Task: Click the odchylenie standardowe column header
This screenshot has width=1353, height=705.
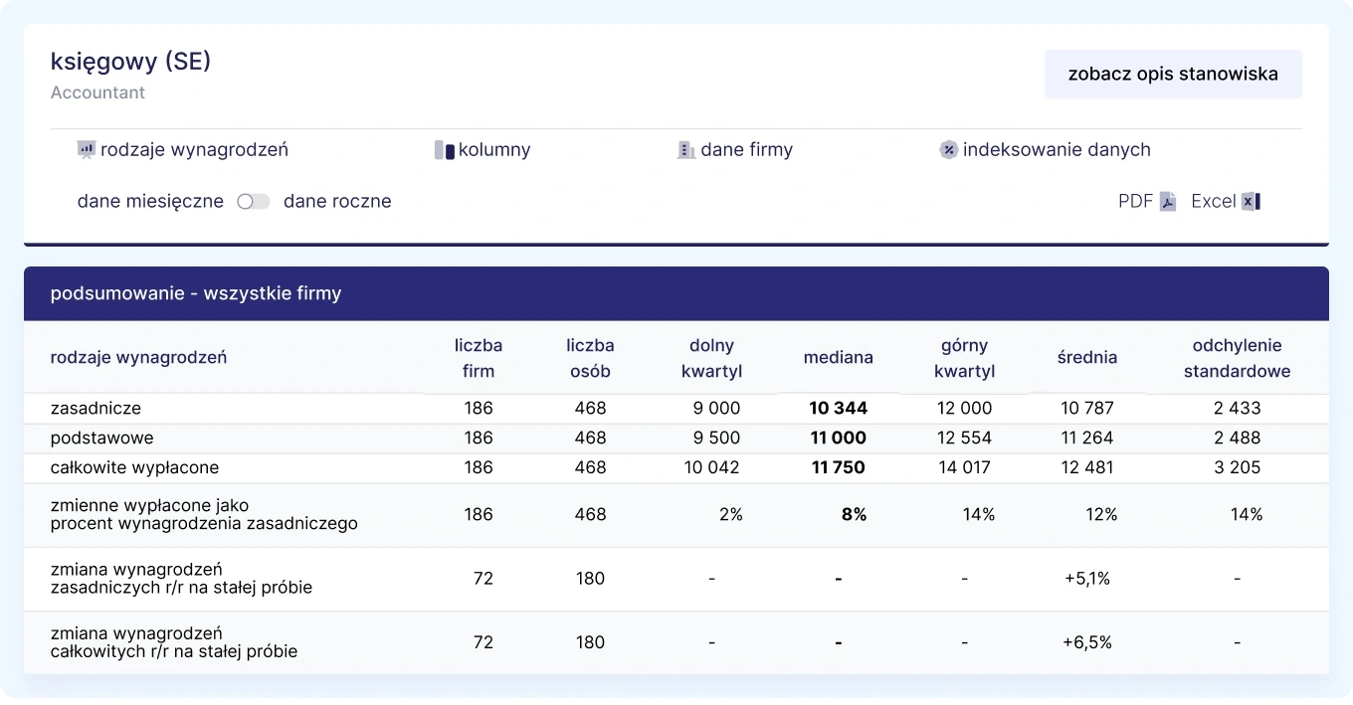Action: point(1237,358)
